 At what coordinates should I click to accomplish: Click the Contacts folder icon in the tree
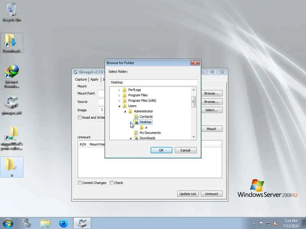(136, 117)
